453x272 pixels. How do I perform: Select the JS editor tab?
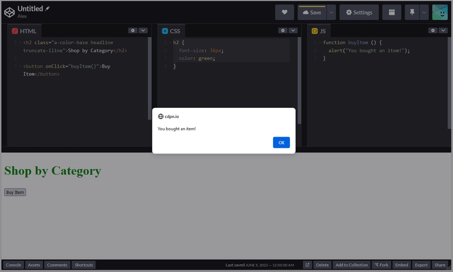(319, 31)
